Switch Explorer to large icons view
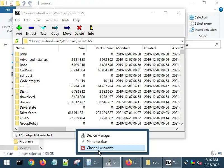Viewport: 224px width, 168px height. coord(220,153)
